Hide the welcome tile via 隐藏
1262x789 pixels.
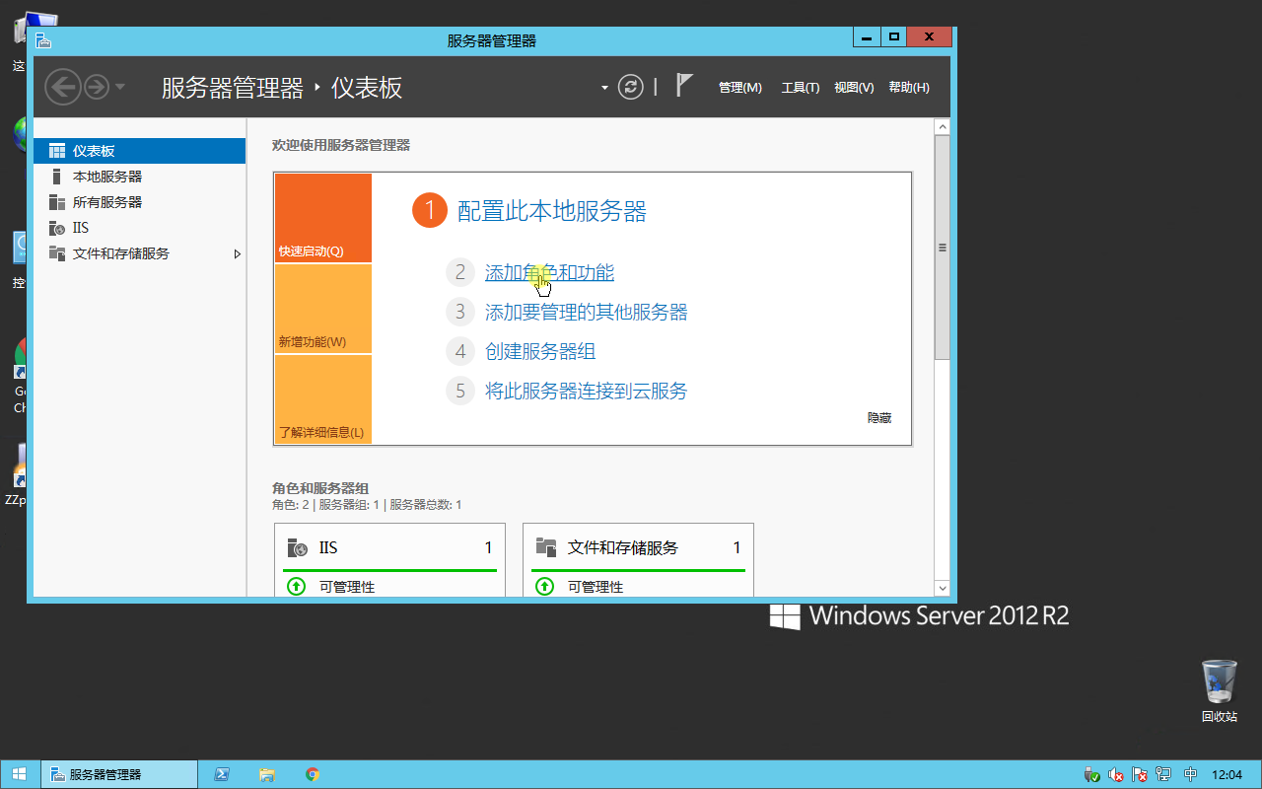[x=879, y=418]
